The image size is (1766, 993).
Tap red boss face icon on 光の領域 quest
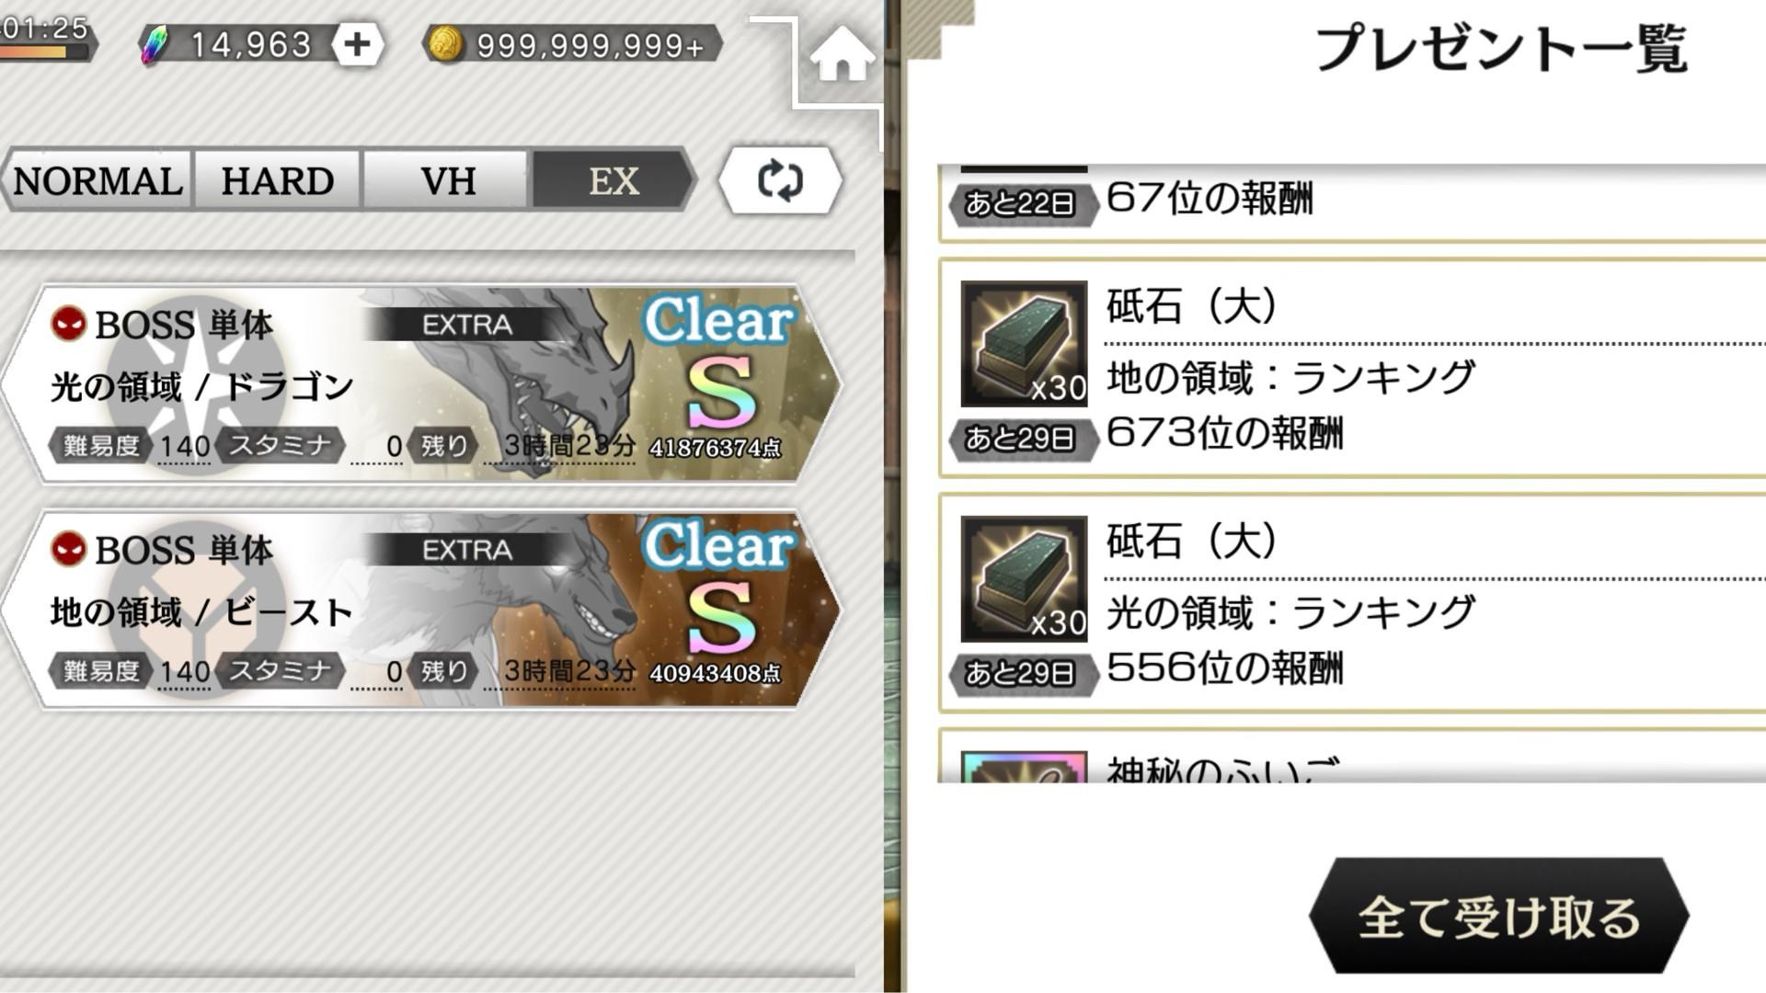[68, 324]
